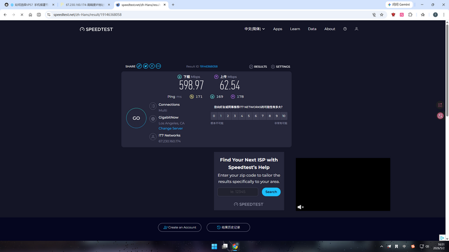Click the help question-mark icon
Screen dimensions: 449x252
(x=345, y=29)
